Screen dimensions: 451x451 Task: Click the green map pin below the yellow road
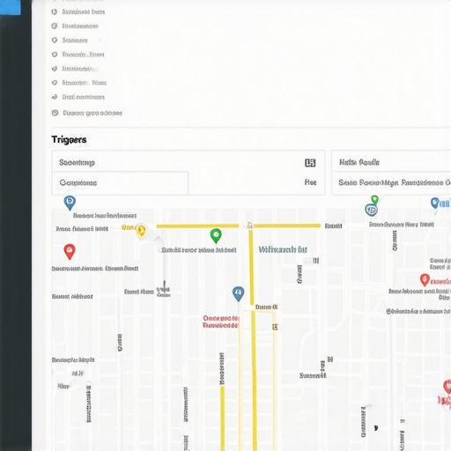(216, 236)
